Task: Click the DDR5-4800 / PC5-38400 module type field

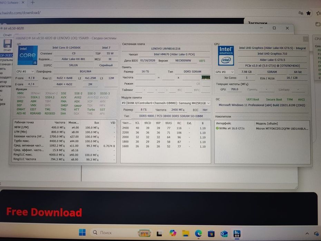Action: click(171, 116)
